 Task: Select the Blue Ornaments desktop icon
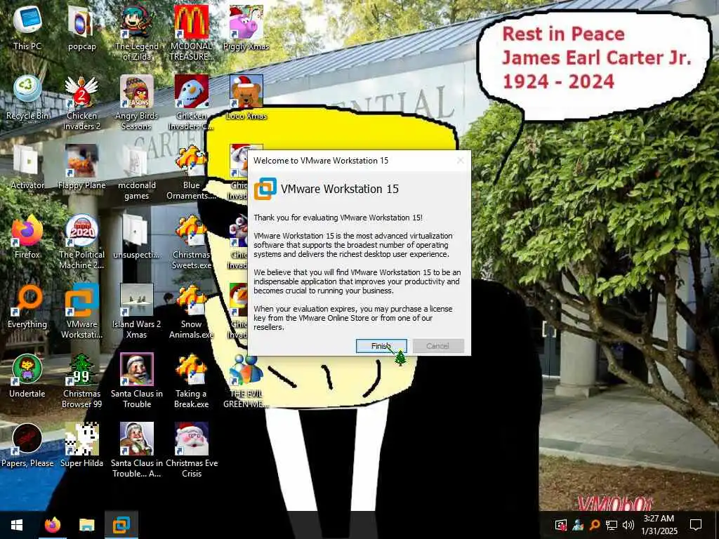tap(191, 173)
